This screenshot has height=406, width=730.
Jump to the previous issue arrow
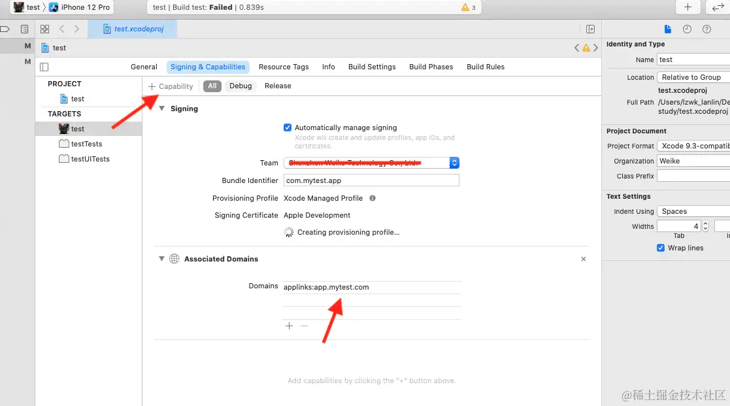(577, 48)
